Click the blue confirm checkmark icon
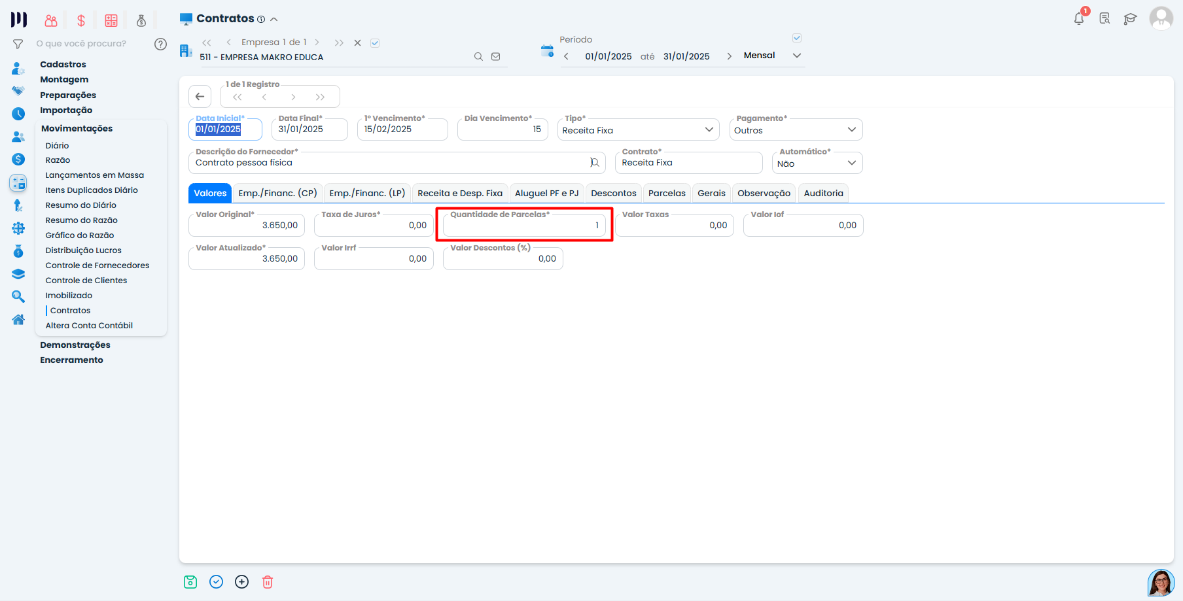 click(x=217, y=582)
